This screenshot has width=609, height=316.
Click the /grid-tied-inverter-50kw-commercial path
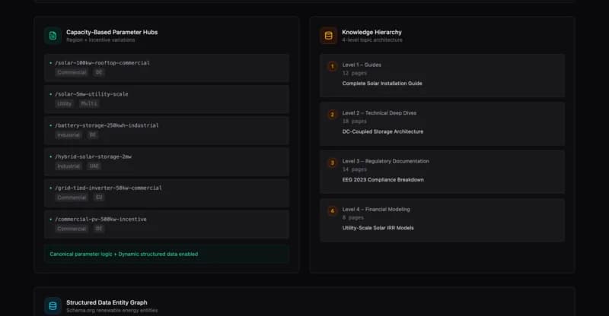click(108, 188)
